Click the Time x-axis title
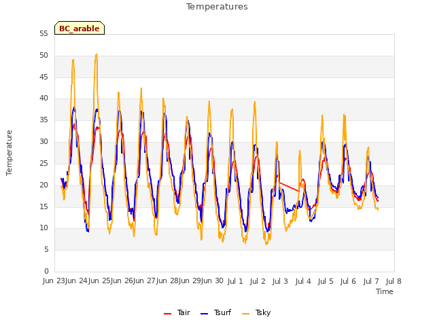Viewport: 435px width, 326px height. point(385,291)
